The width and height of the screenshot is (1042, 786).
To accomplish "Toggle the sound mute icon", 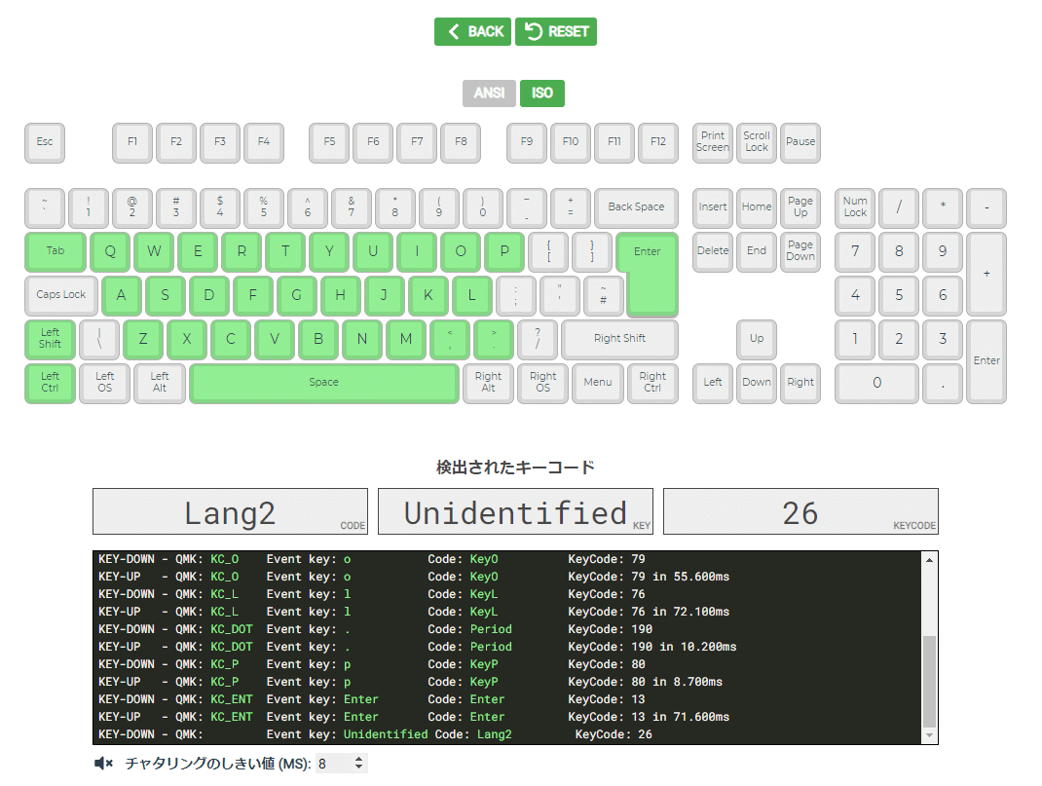I will click(x=103, y=764).
